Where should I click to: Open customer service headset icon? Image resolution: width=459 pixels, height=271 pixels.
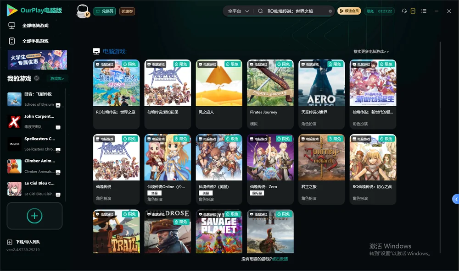(404, 11)
